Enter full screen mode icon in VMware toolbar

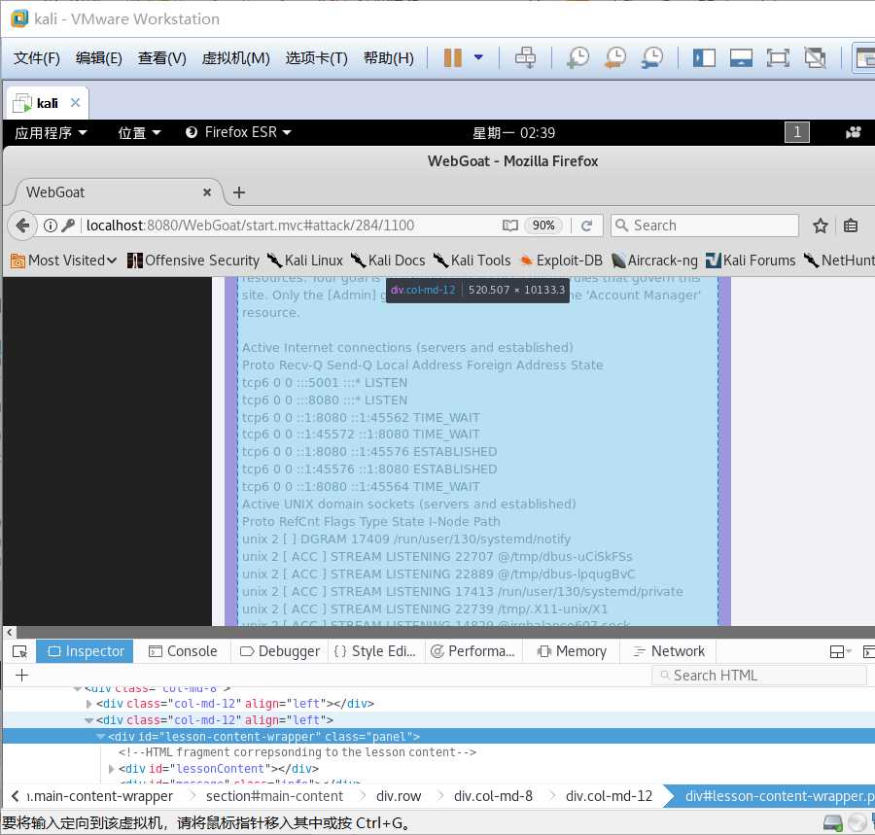(778, 57)
